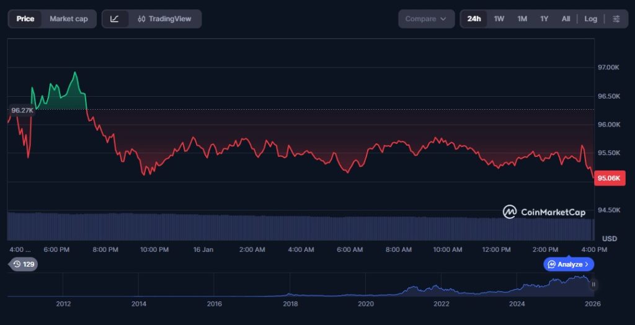This screenshot has height=325, width=635.
Task: Select the 24h time range
Action: coord(474,19)
